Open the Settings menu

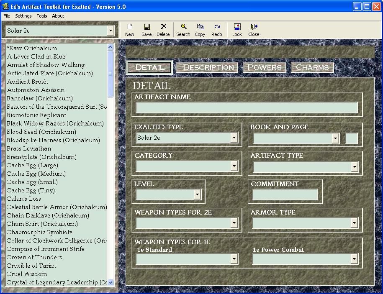[23, 16]
